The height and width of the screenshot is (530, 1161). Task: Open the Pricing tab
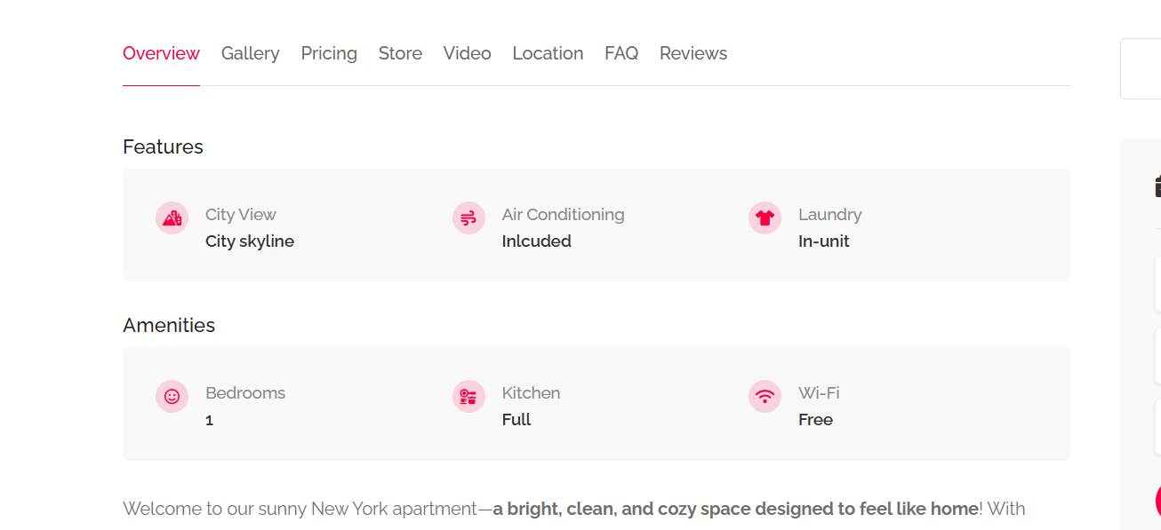tap(329, 53)
